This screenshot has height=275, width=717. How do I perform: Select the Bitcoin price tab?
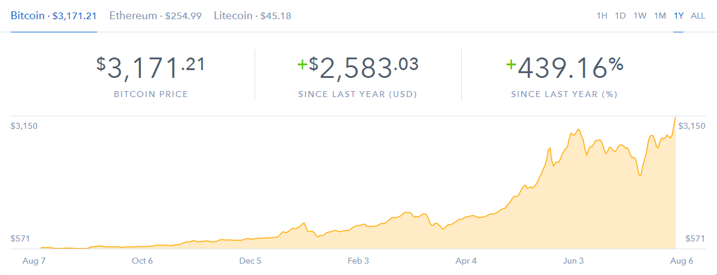(x=53, y=16)
